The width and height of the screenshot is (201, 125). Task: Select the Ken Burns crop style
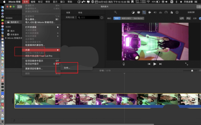(x=138, y=18)
